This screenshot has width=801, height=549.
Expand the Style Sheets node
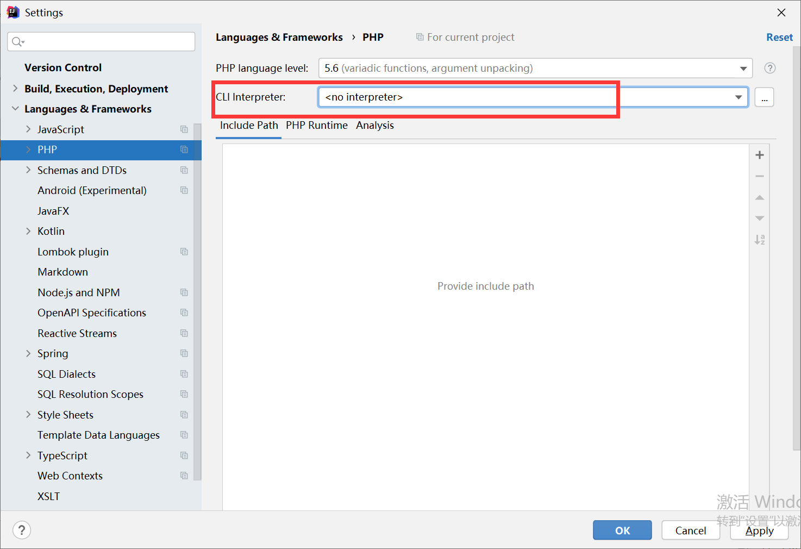coord(28,414)
